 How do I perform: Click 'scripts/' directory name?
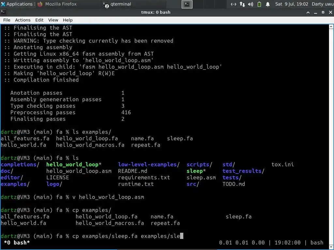199,164
